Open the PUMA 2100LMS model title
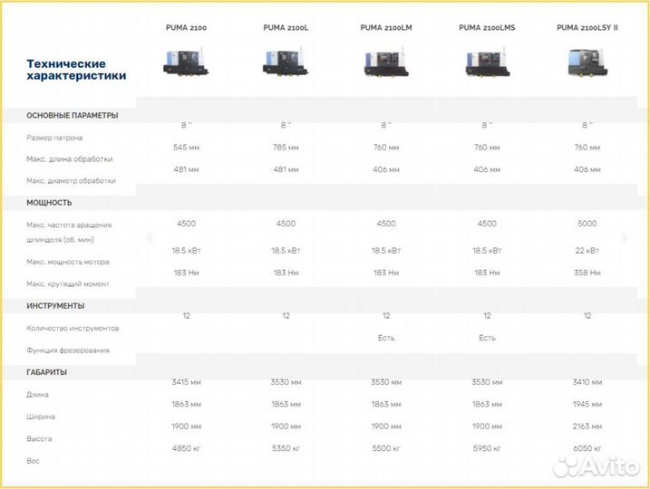Image resolution: width=650 pixels, height=489 pixels. coord(487,28)
